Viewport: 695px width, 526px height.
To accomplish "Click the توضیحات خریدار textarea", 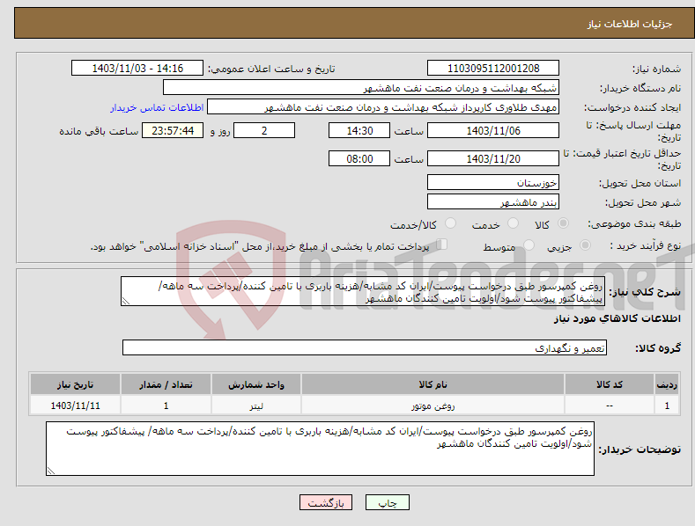I will [x=320, y=449].
